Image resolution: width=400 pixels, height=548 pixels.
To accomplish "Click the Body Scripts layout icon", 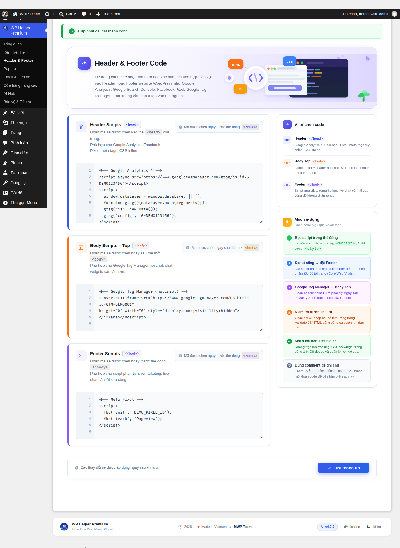I will click(81, 248).
